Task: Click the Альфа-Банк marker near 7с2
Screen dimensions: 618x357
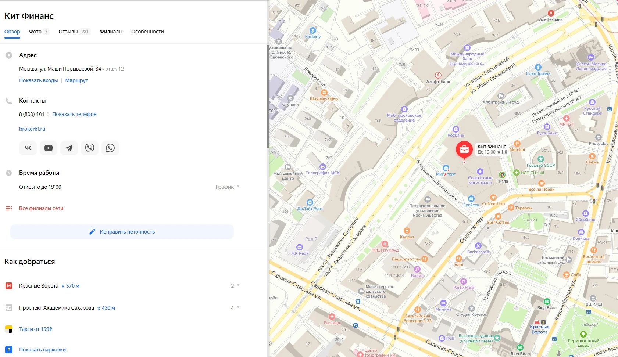Action: click(x=438, y=75)
